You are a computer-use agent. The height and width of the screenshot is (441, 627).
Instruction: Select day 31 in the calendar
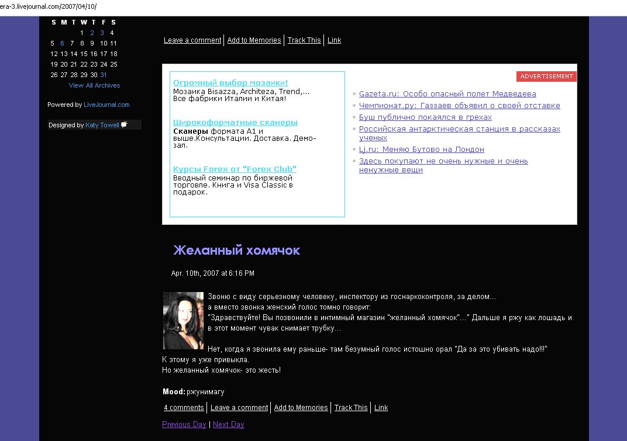pyautogui.click(x=104, y=75)
